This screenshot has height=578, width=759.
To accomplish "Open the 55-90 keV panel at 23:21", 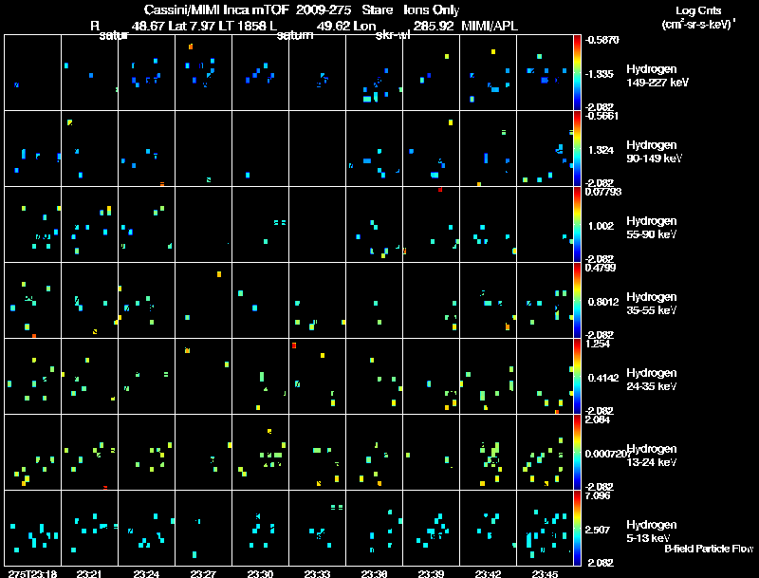I will [x=89, y=225].
